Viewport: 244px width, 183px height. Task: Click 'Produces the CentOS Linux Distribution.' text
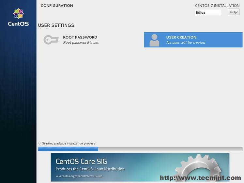pos(90,169)
